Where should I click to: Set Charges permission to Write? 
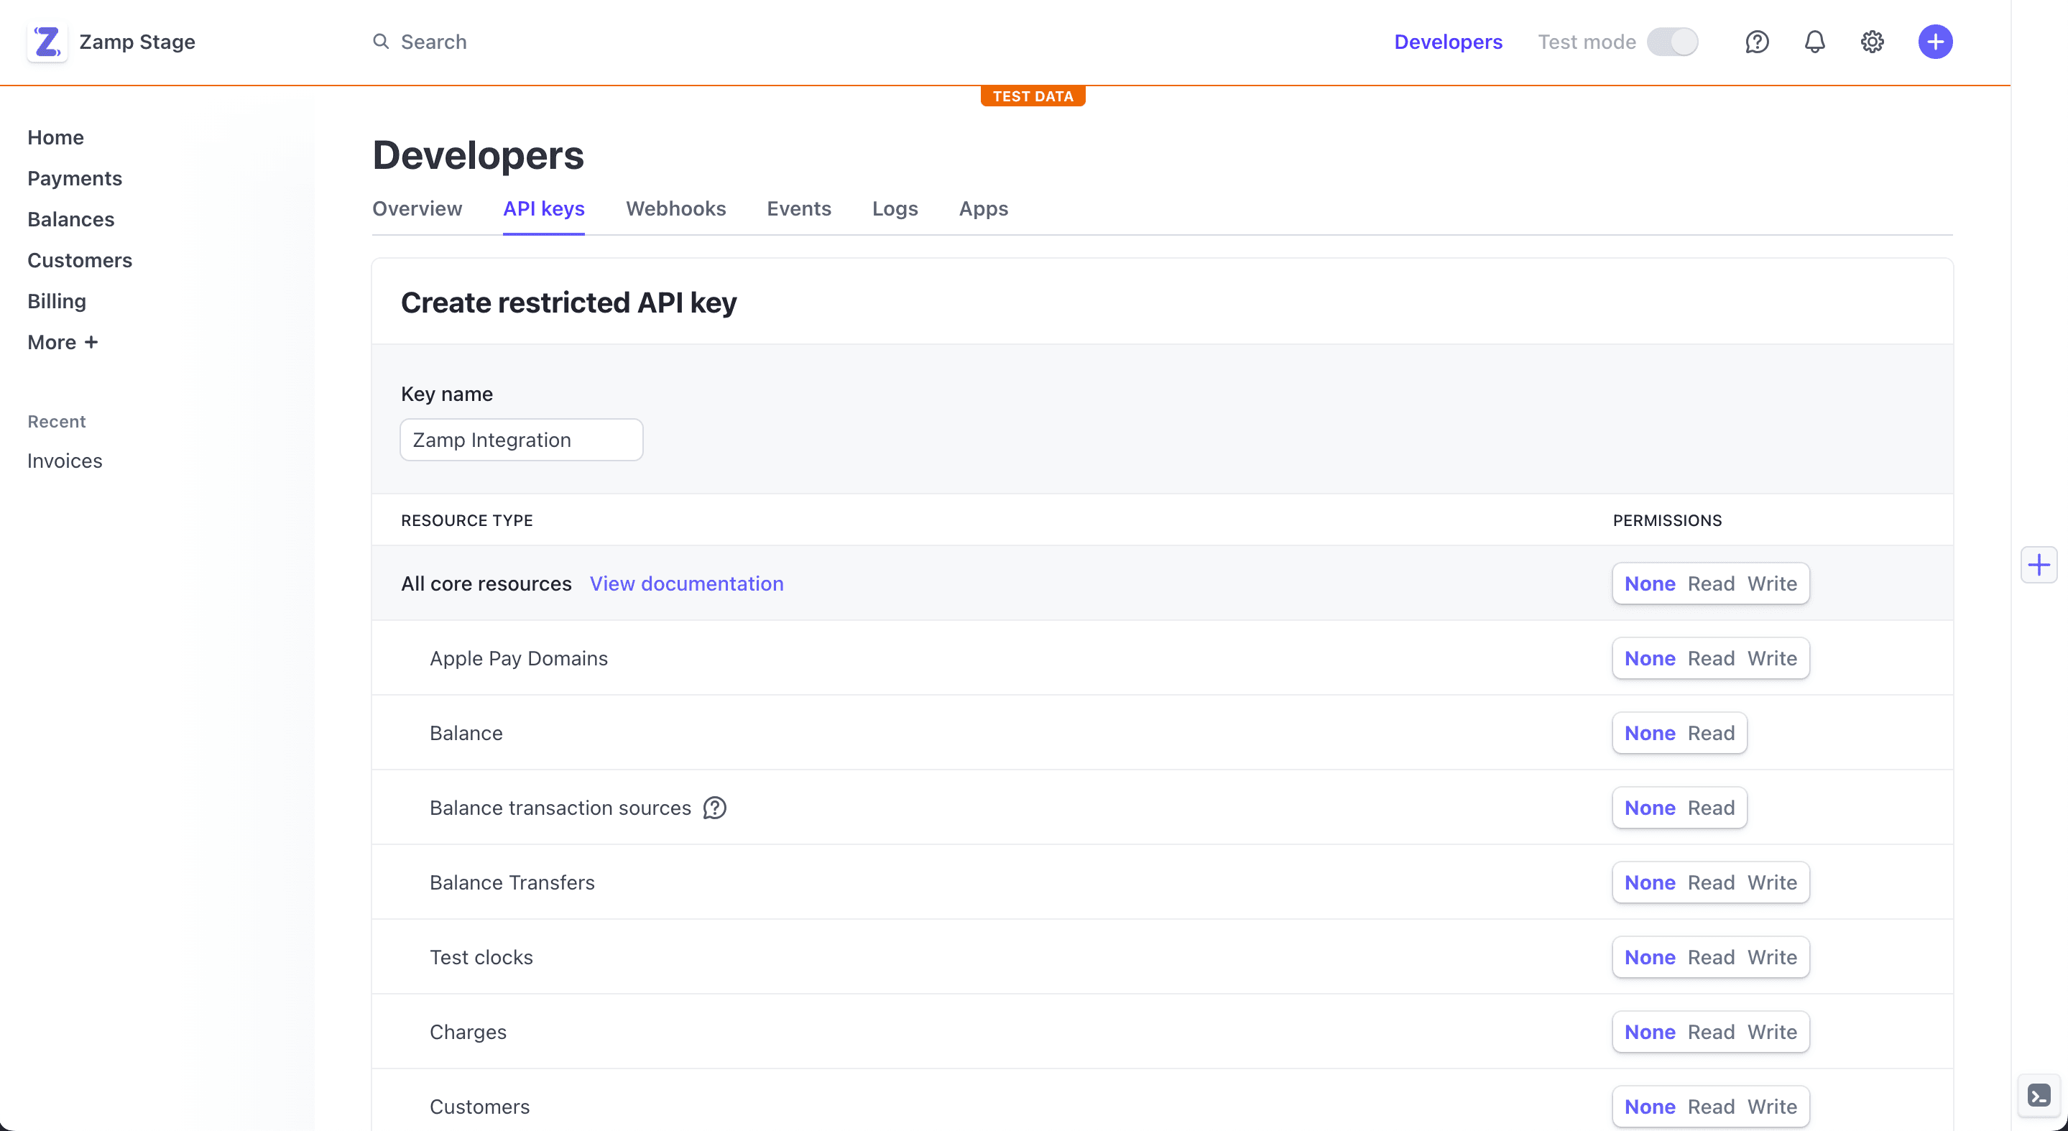[x=1772, y=1031]
